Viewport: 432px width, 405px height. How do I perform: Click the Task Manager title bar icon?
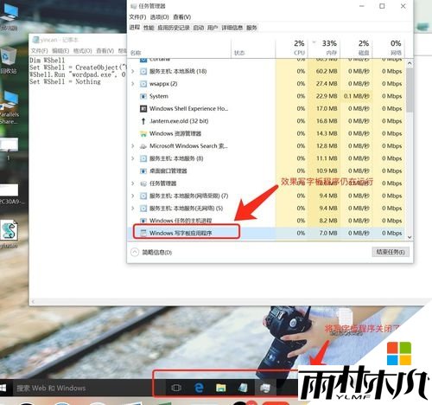pyautogui.click(x=133, y=6)
